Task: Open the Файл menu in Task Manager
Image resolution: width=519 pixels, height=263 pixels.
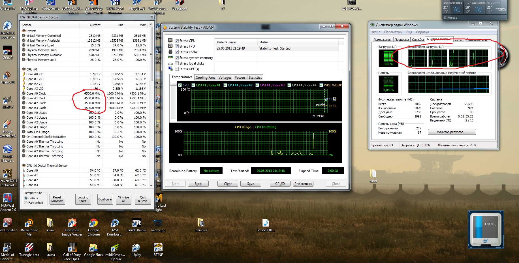Action: 376,32
